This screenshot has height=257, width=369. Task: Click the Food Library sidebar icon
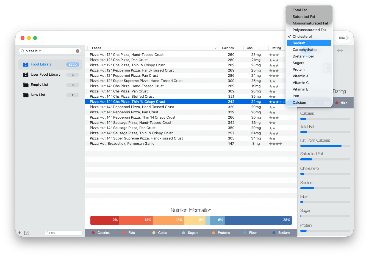[x=26, y=64]
